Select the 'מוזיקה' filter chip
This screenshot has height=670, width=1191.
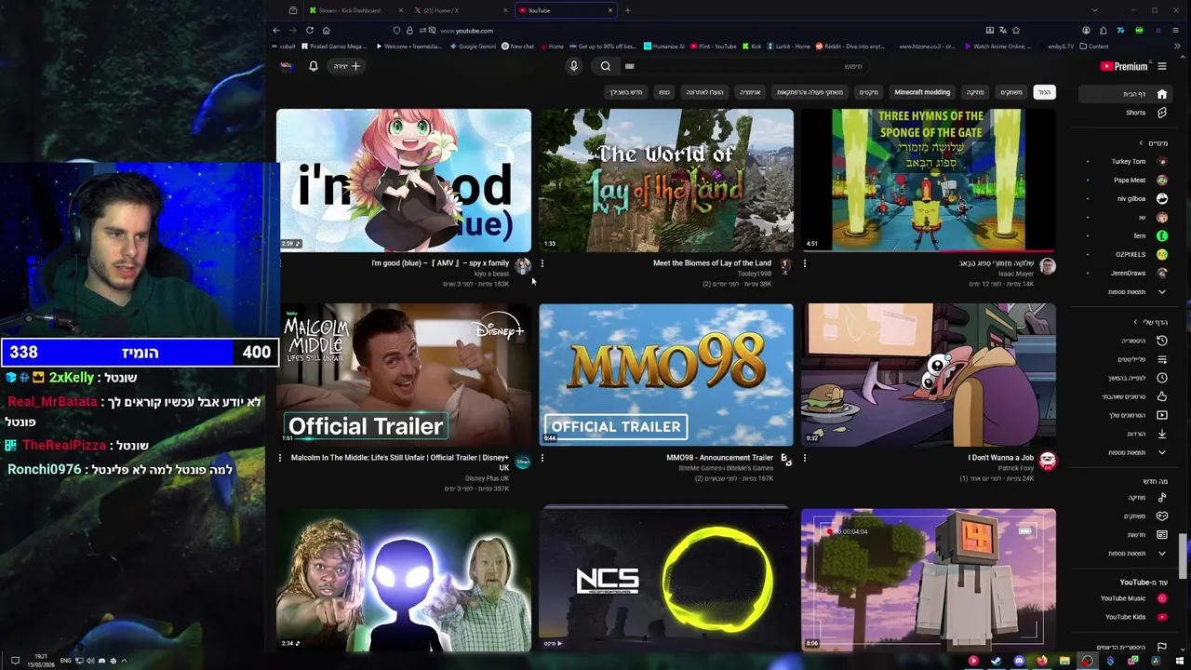point(975,92)
